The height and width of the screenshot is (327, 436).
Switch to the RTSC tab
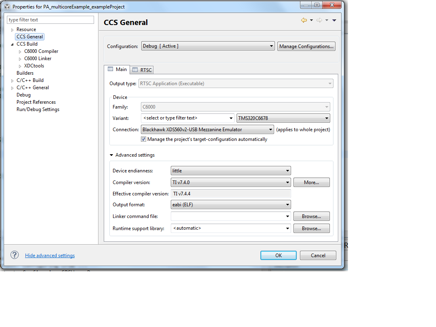coord(142,70)
